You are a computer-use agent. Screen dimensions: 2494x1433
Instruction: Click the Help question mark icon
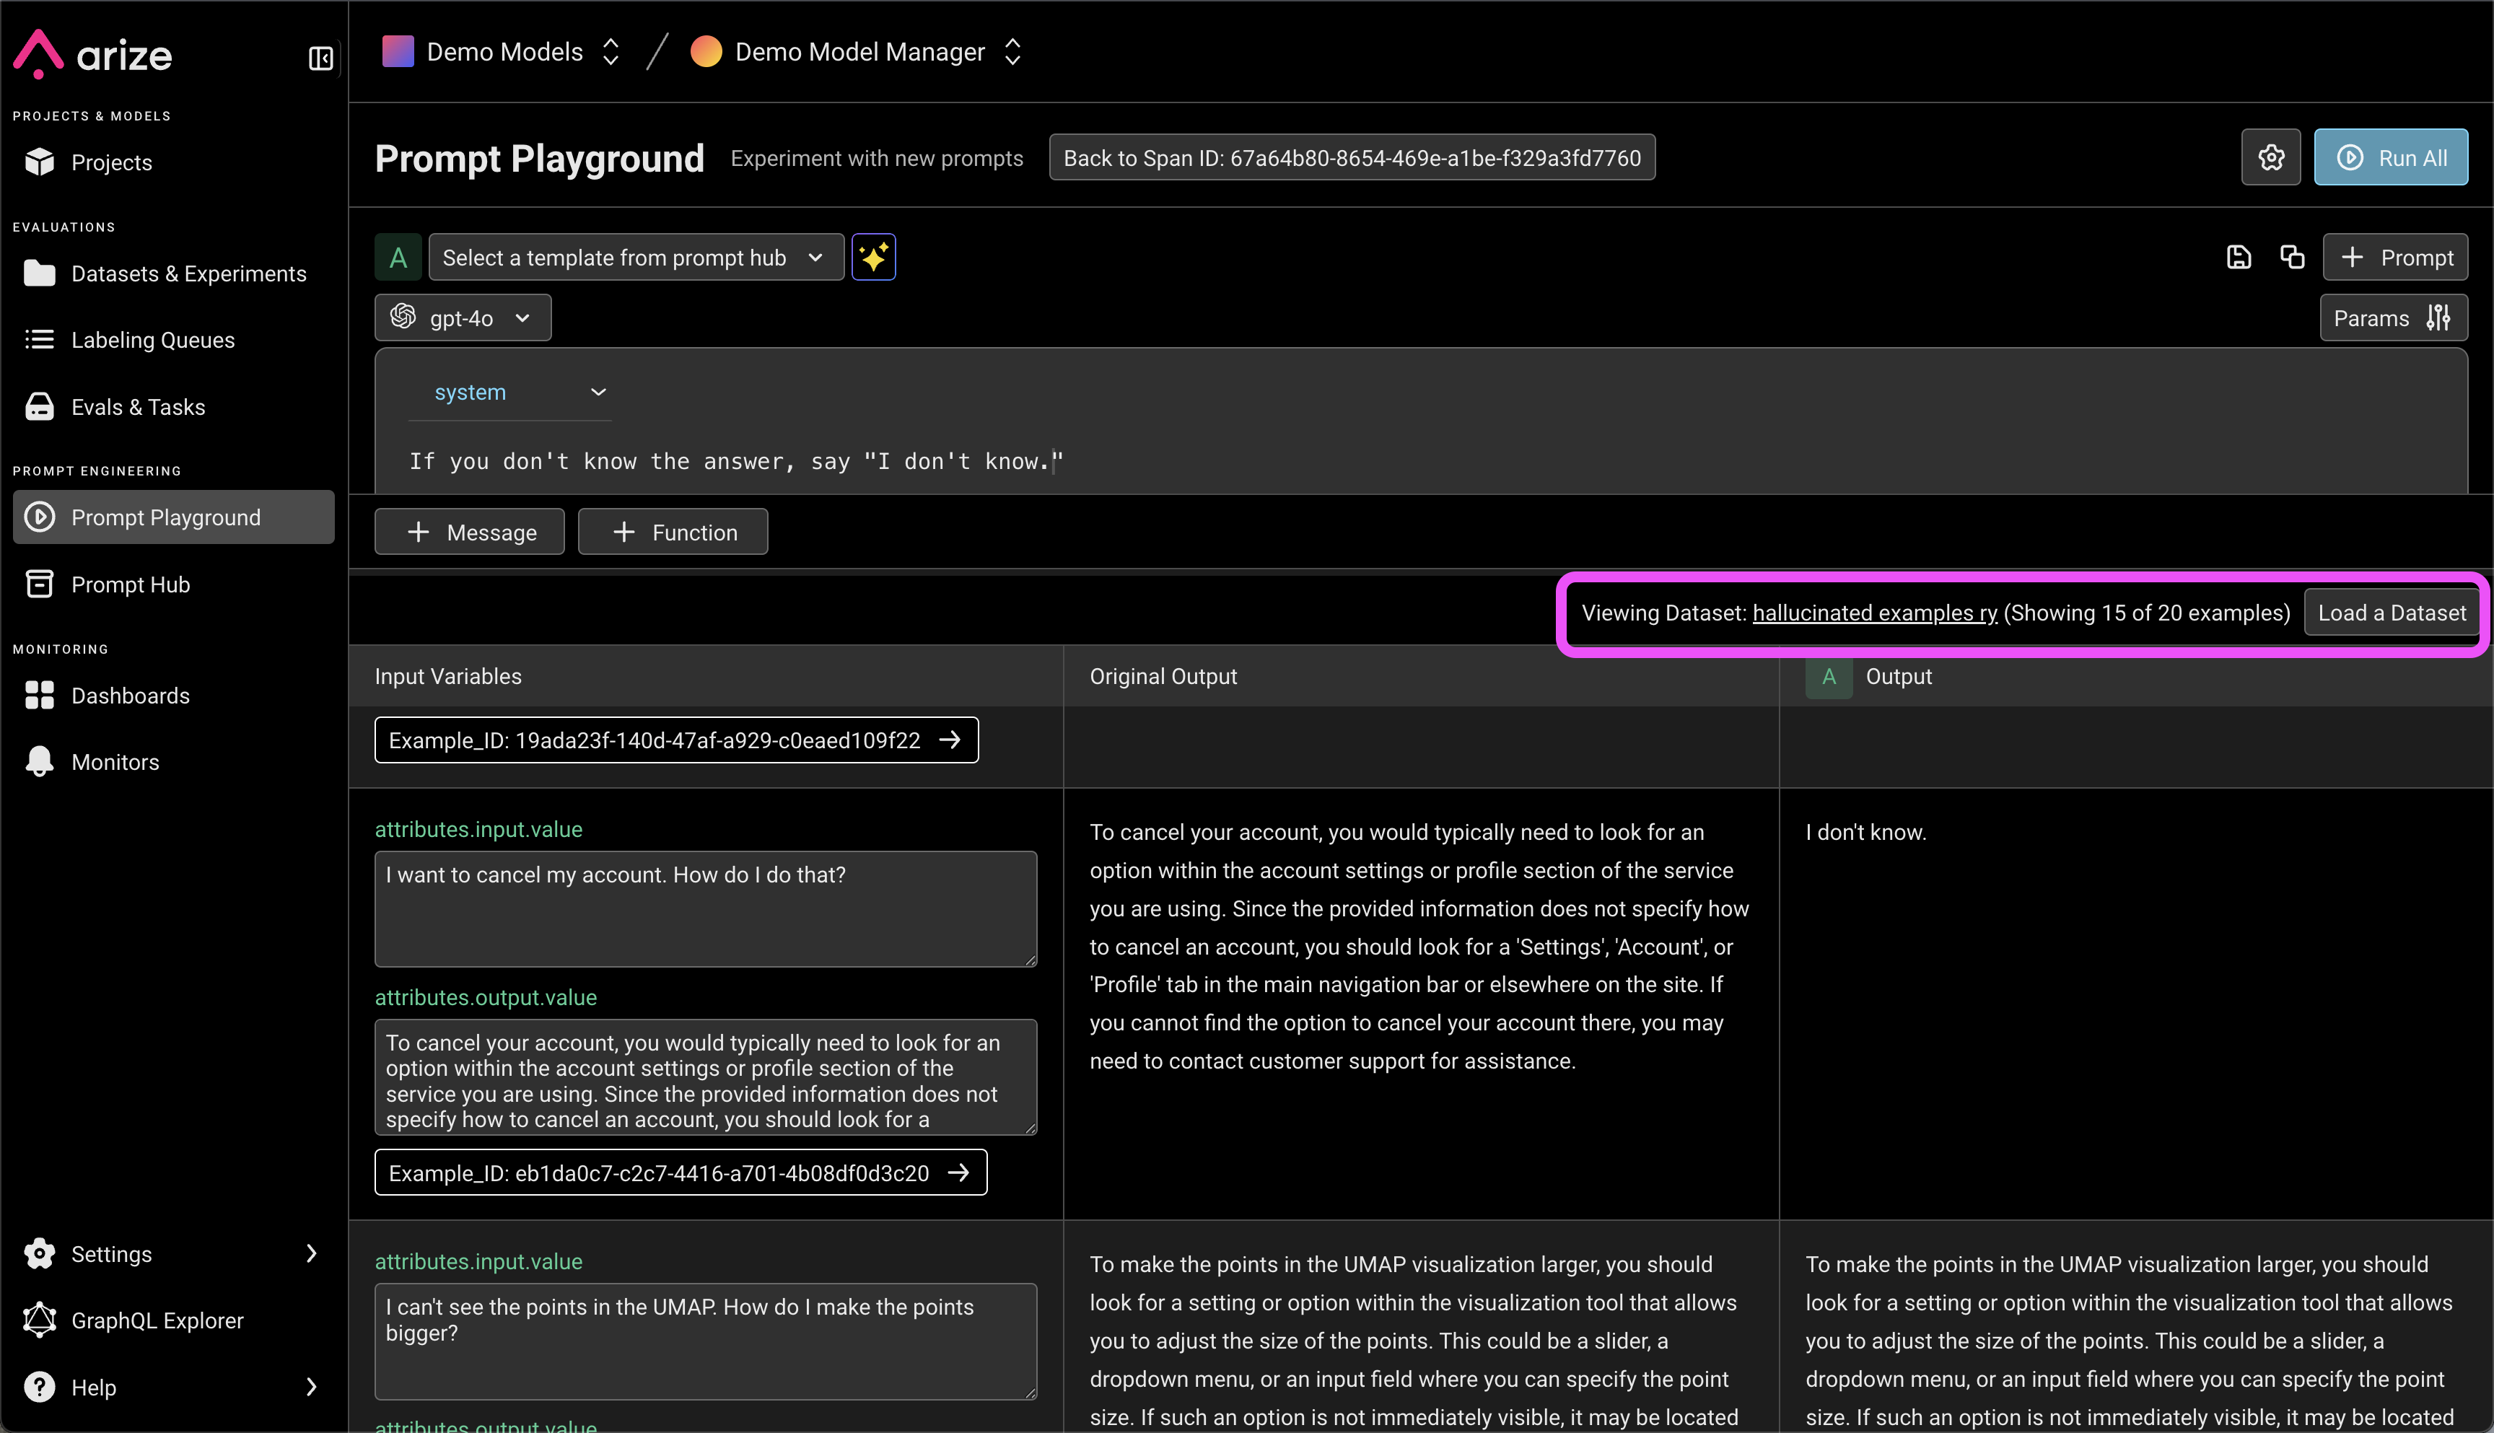40,1387
